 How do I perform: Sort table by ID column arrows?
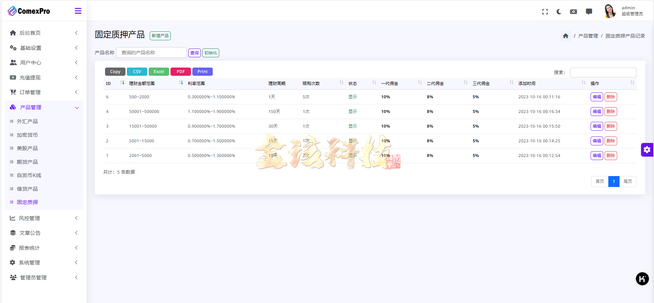click(x=122, y=83)
